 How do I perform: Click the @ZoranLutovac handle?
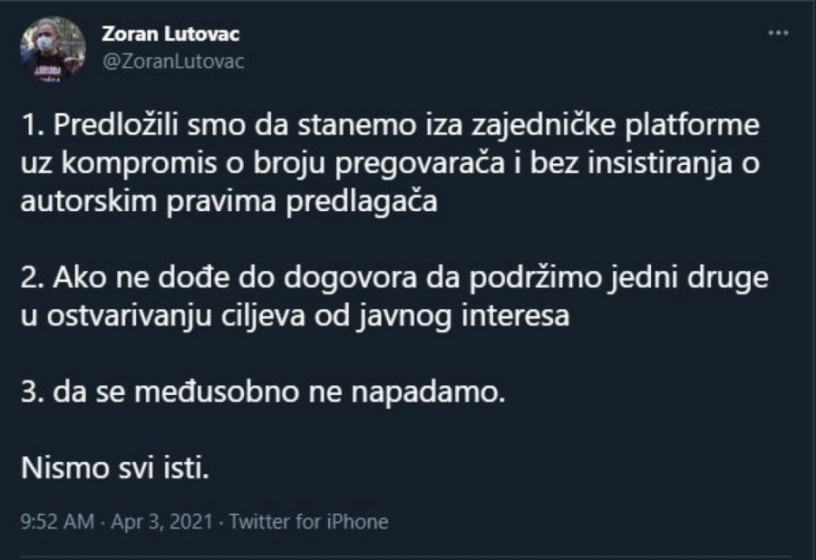163,61
